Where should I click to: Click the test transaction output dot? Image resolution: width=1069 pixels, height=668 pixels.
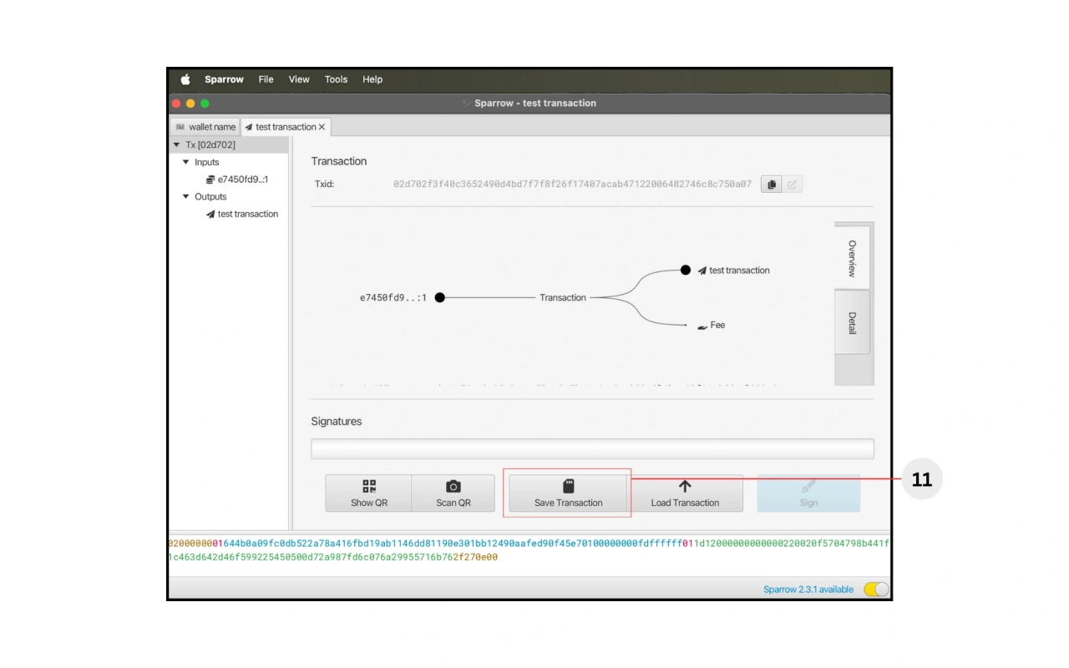coord(686,270)
